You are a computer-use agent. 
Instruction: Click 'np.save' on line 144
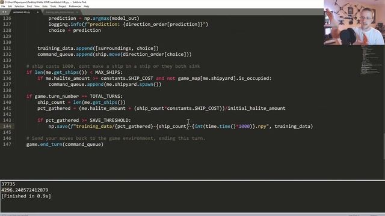pyautogui.click(x=58, y=127)
